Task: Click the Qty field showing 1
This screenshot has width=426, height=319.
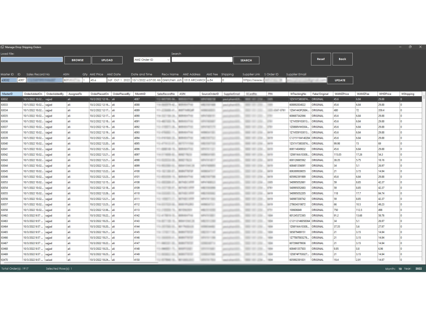Action: coord(86,80)
